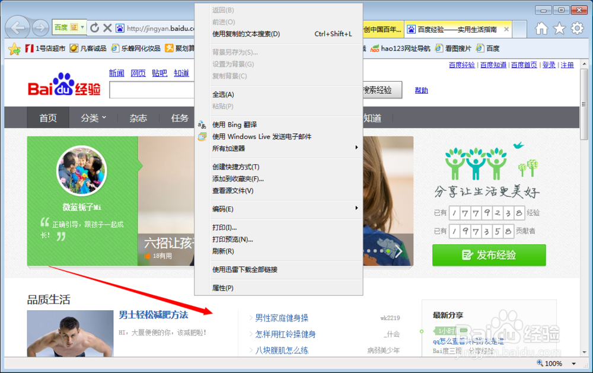Open 男士轻松减肥方法 article title

click(154, 315)
